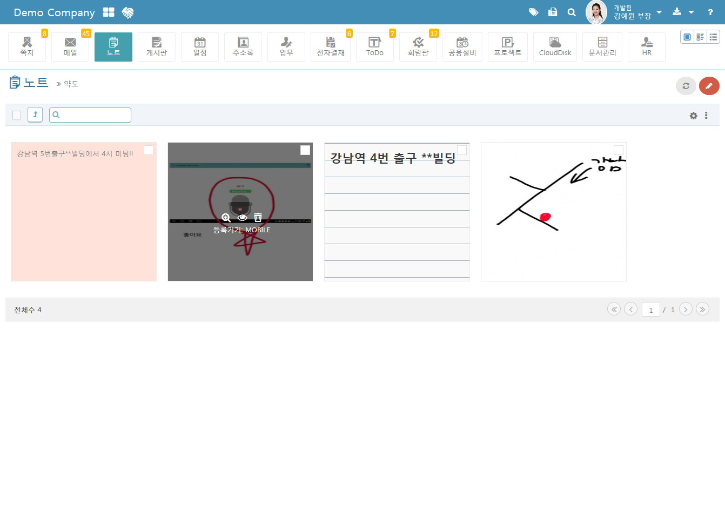This screenshot has height=511, width=725.
Task: Create a new note with red pencil button
Action: coord(709,86)
